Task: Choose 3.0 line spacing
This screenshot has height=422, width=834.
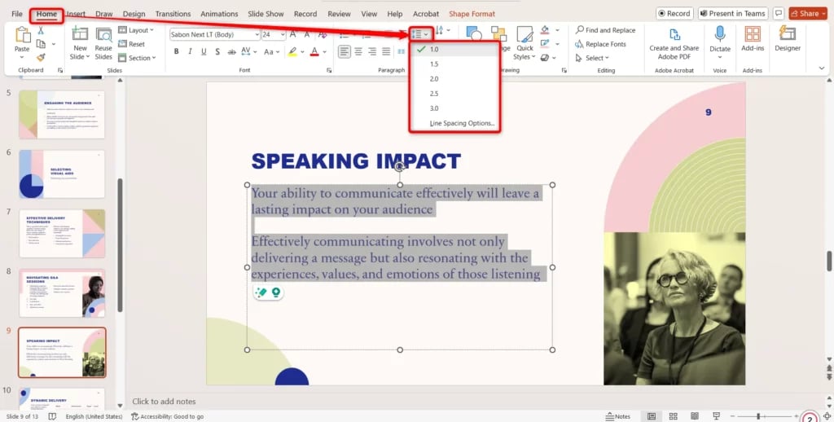Action: (454, 108)
